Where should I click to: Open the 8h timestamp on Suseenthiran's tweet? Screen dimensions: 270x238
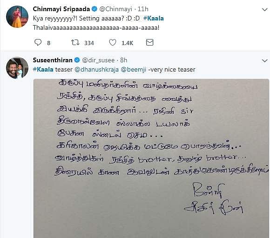pyautogui.click(x=124, y=60)
